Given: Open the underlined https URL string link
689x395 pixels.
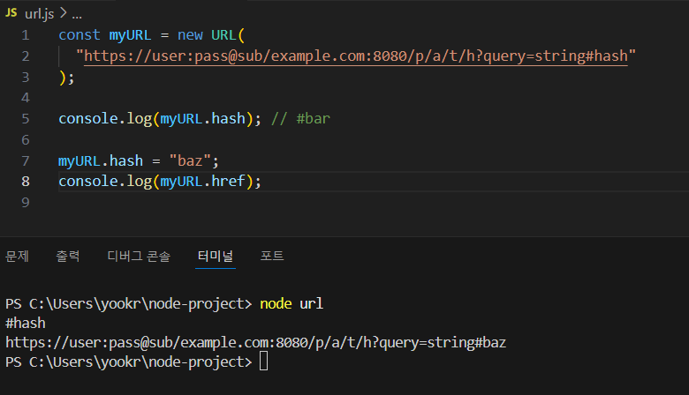Looking at the screenshot, I should (355, 56).
